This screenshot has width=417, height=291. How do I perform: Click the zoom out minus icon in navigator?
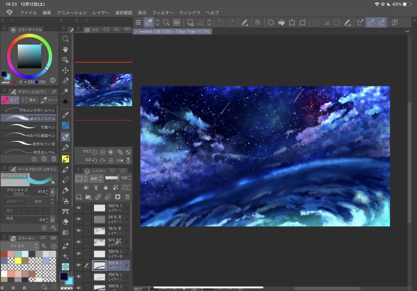(94, 152)
